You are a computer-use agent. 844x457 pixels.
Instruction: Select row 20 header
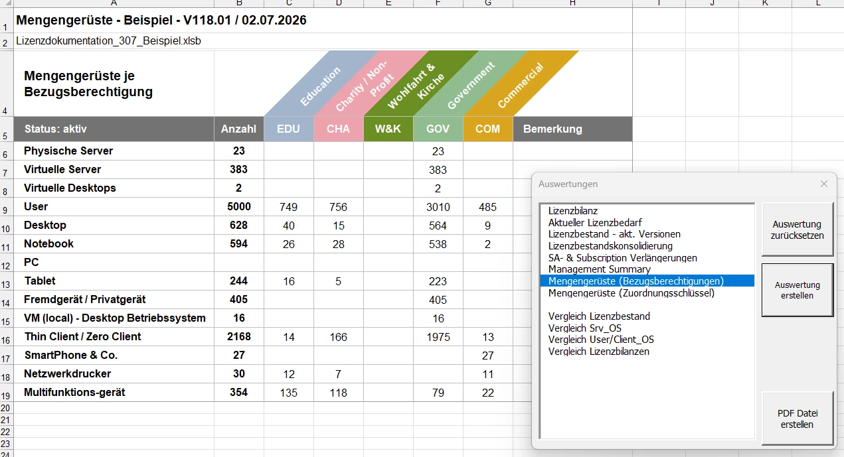point(6,407)
